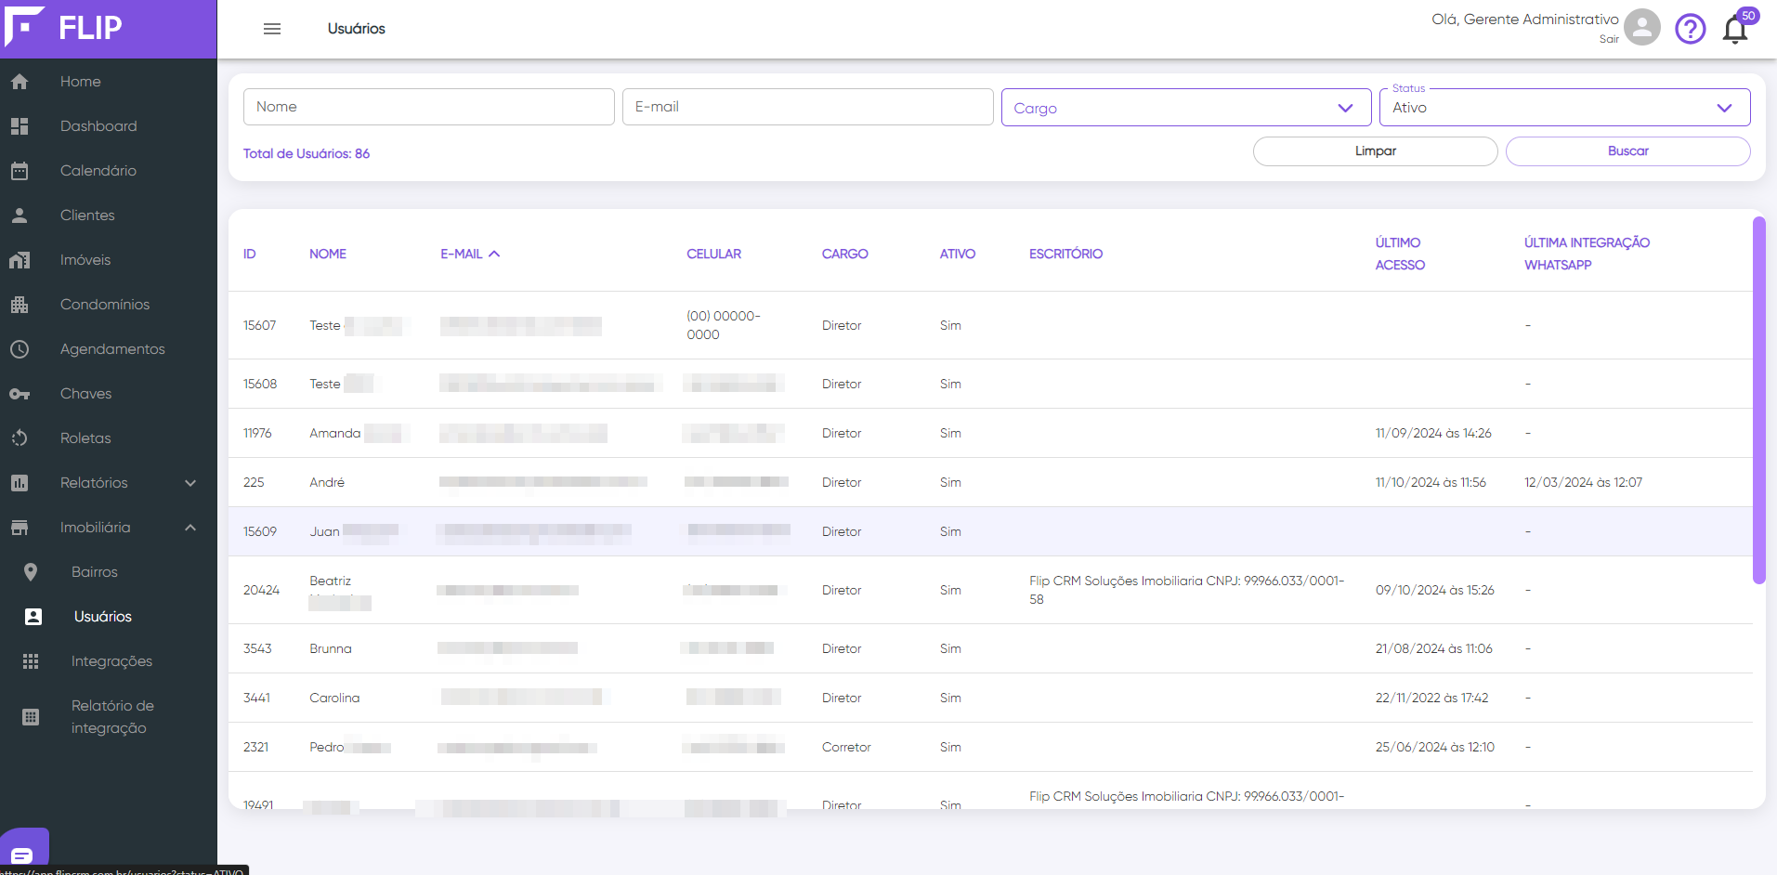Open Dashboard from sidebar
The height and width of the screenshot is (875, 1777).
point(98,126)
